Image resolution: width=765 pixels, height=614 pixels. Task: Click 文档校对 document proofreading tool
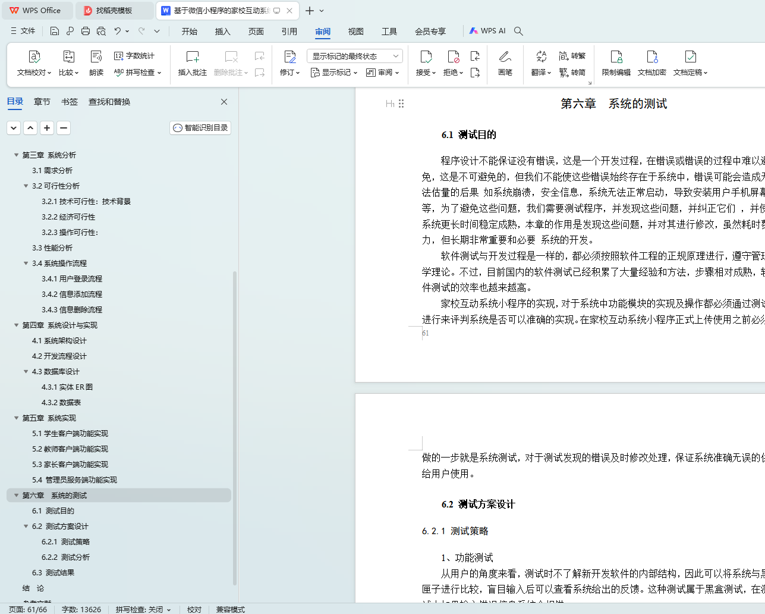pyautogui.click(x=34, y=63)
